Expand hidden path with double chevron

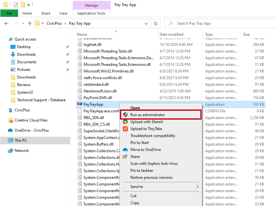43,23
